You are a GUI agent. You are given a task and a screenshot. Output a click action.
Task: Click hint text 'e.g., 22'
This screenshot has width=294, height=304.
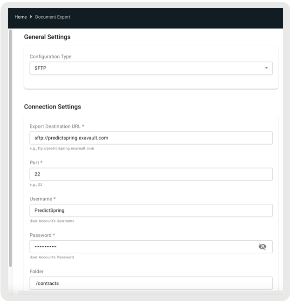(36, 185)
